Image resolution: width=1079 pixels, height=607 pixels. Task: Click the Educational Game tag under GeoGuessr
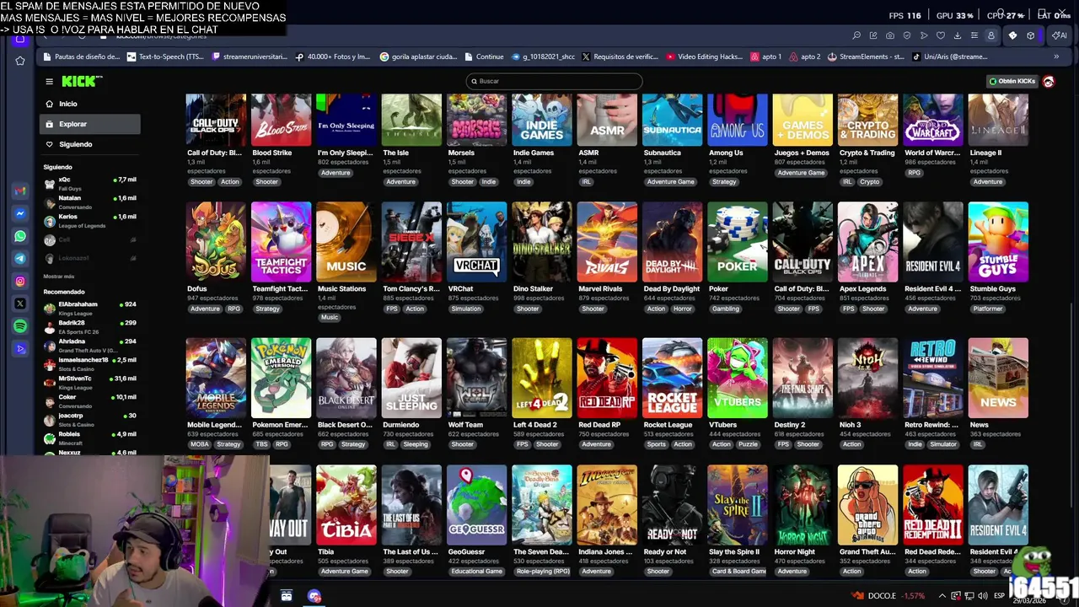point(476,571)
